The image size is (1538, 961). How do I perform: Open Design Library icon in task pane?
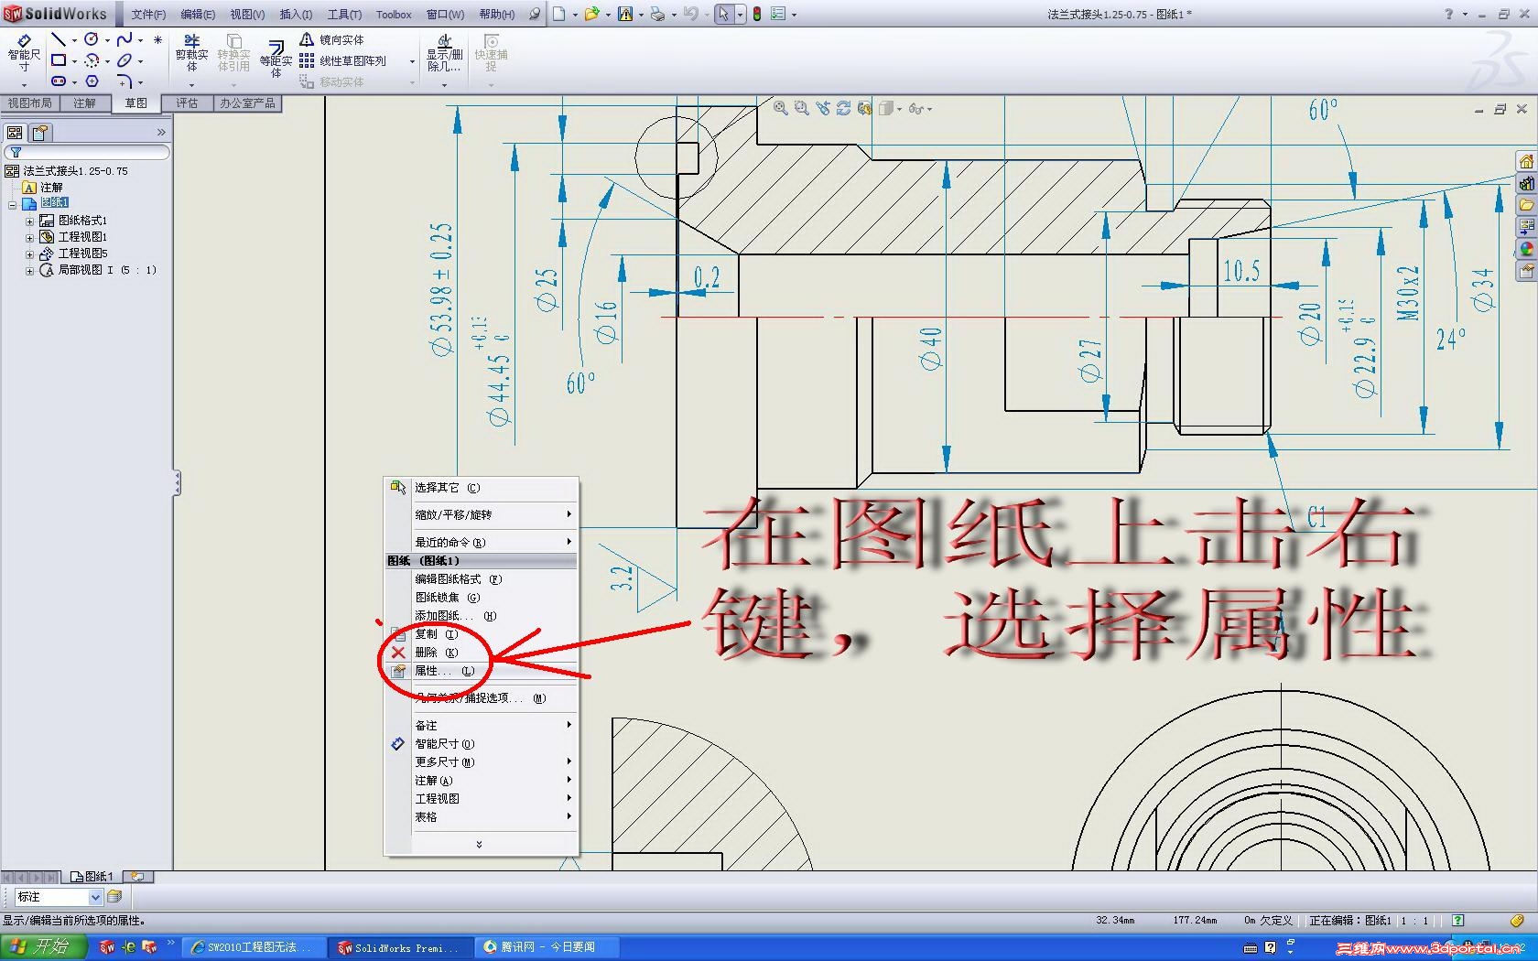1526,184
